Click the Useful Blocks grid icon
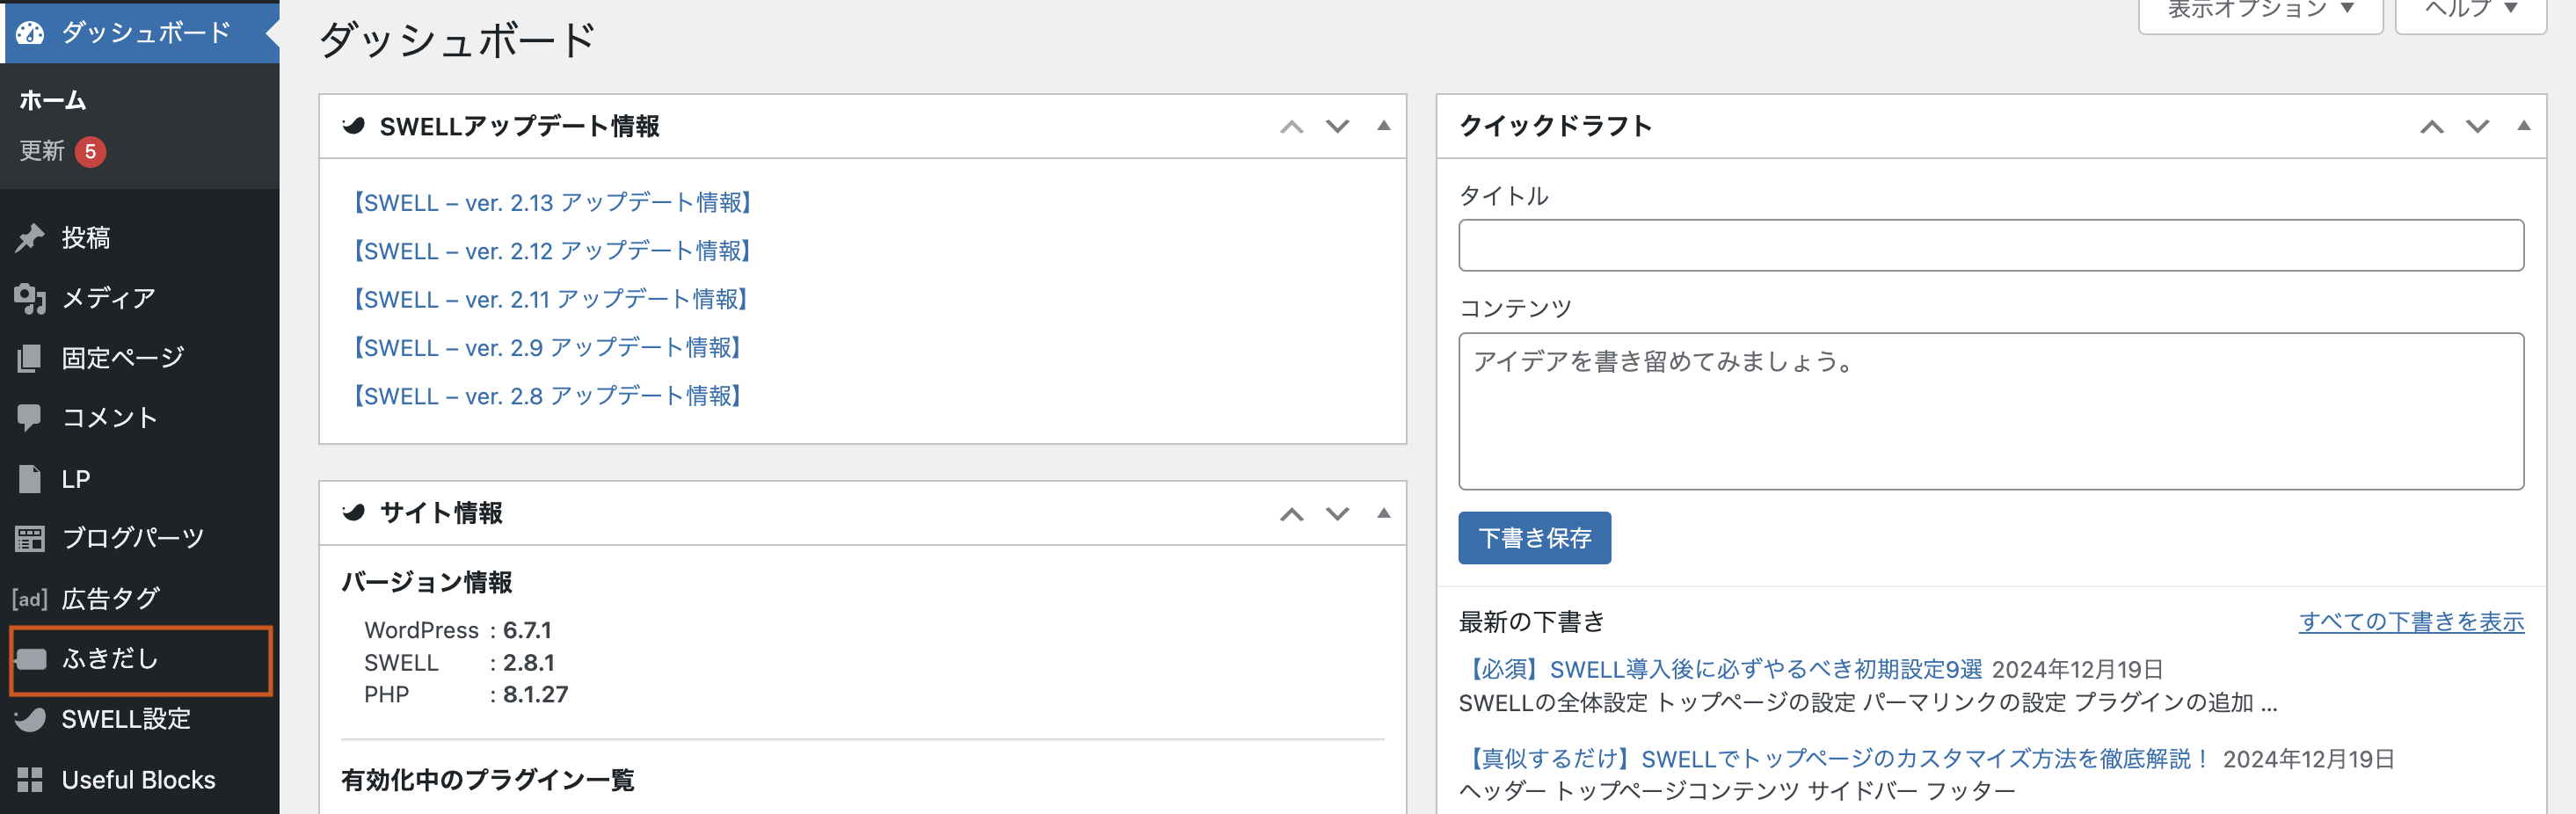 point(30,780)
